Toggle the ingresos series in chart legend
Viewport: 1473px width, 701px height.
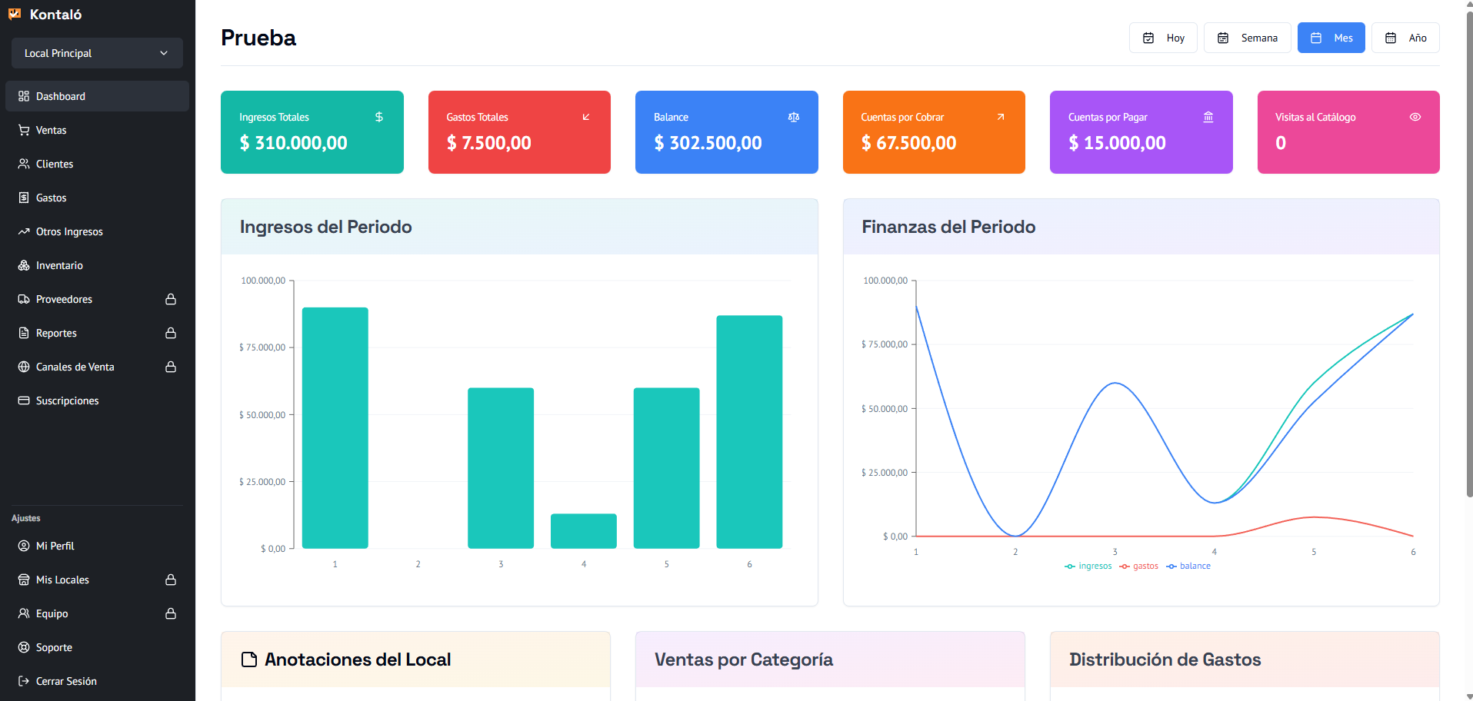click(x=1088, y=566)
